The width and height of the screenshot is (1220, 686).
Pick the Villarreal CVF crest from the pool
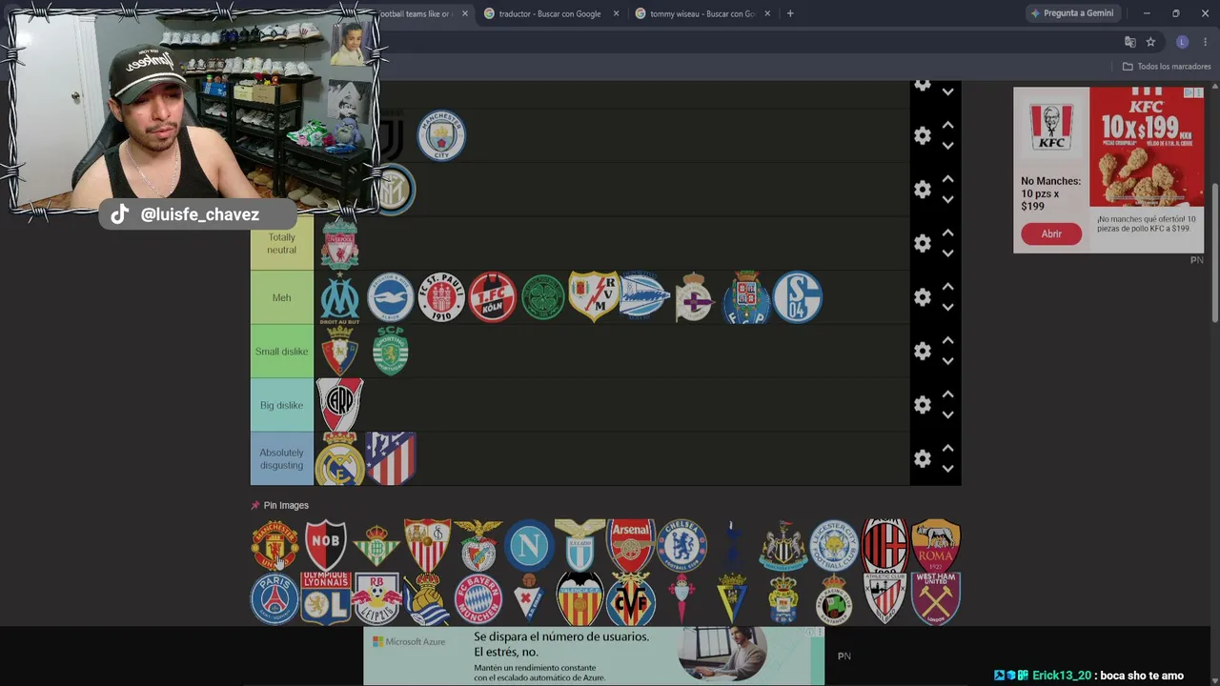click(x=631, y=598)
